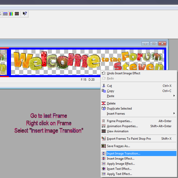Click the Copy icon in context menu
Image resolution: width=178 pixels, height=178 pixels.
104,91
